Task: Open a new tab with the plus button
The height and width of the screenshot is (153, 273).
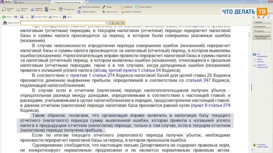Action: 87,2
